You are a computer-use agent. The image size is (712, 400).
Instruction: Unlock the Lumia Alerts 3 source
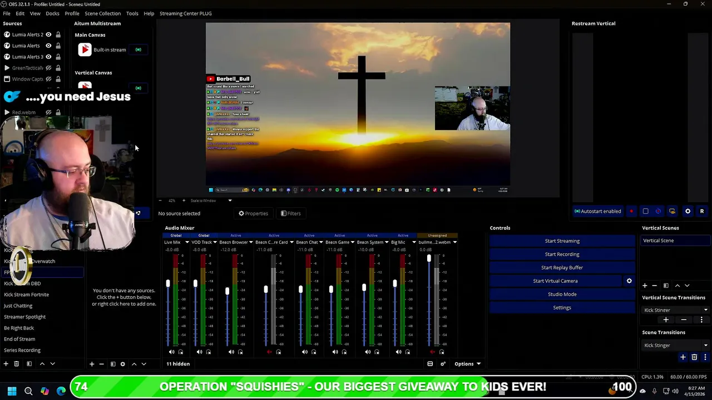click(x=58, y=57)
